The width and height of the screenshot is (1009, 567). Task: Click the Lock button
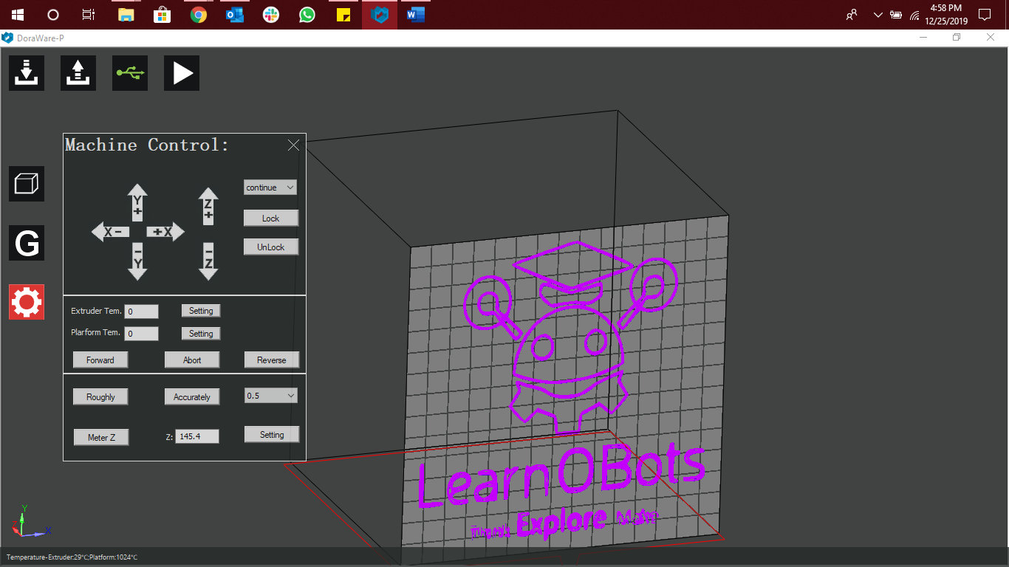[x=271, y=218]
